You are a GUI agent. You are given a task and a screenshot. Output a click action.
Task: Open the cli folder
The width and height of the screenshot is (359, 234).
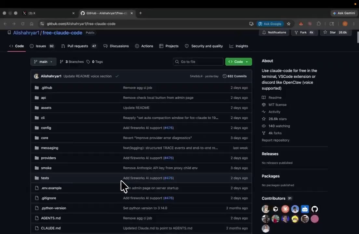click(x=43, y=118)
